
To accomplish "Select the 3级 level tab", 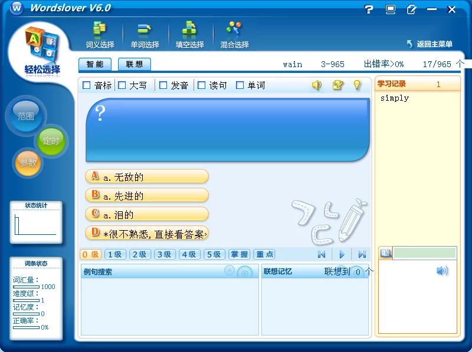I will point(165,255).
